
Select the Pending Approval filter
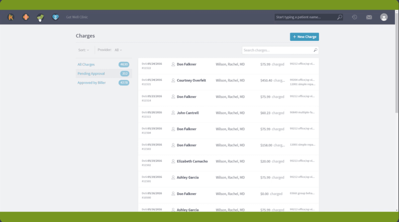point(91,74)
